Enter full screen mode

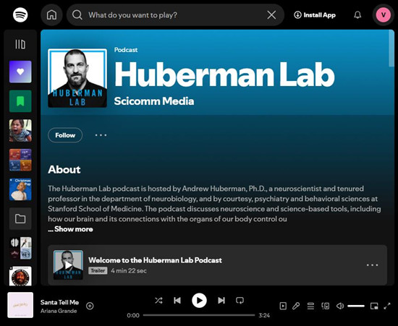point(387,306)
